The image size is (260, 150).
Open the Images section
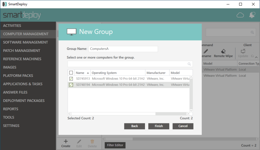(28, 67)
